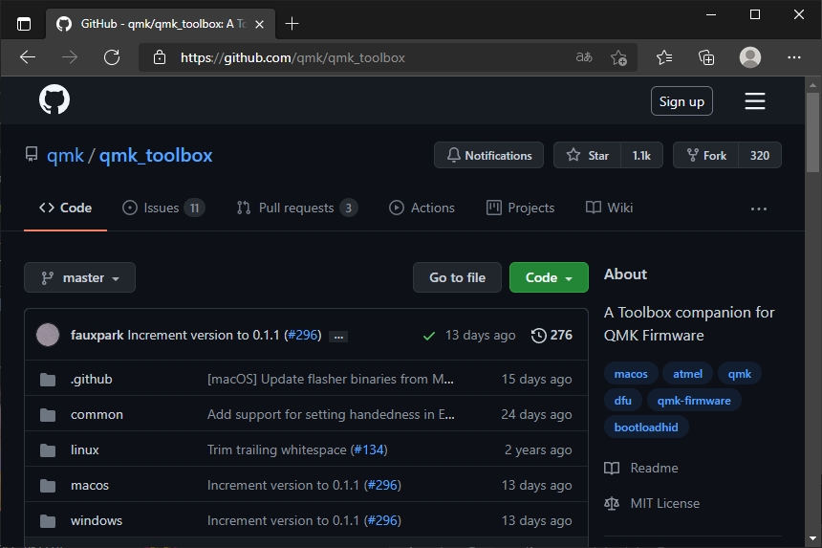Click the browser forward arrow
822x548 pixels.
pos(69,57)
